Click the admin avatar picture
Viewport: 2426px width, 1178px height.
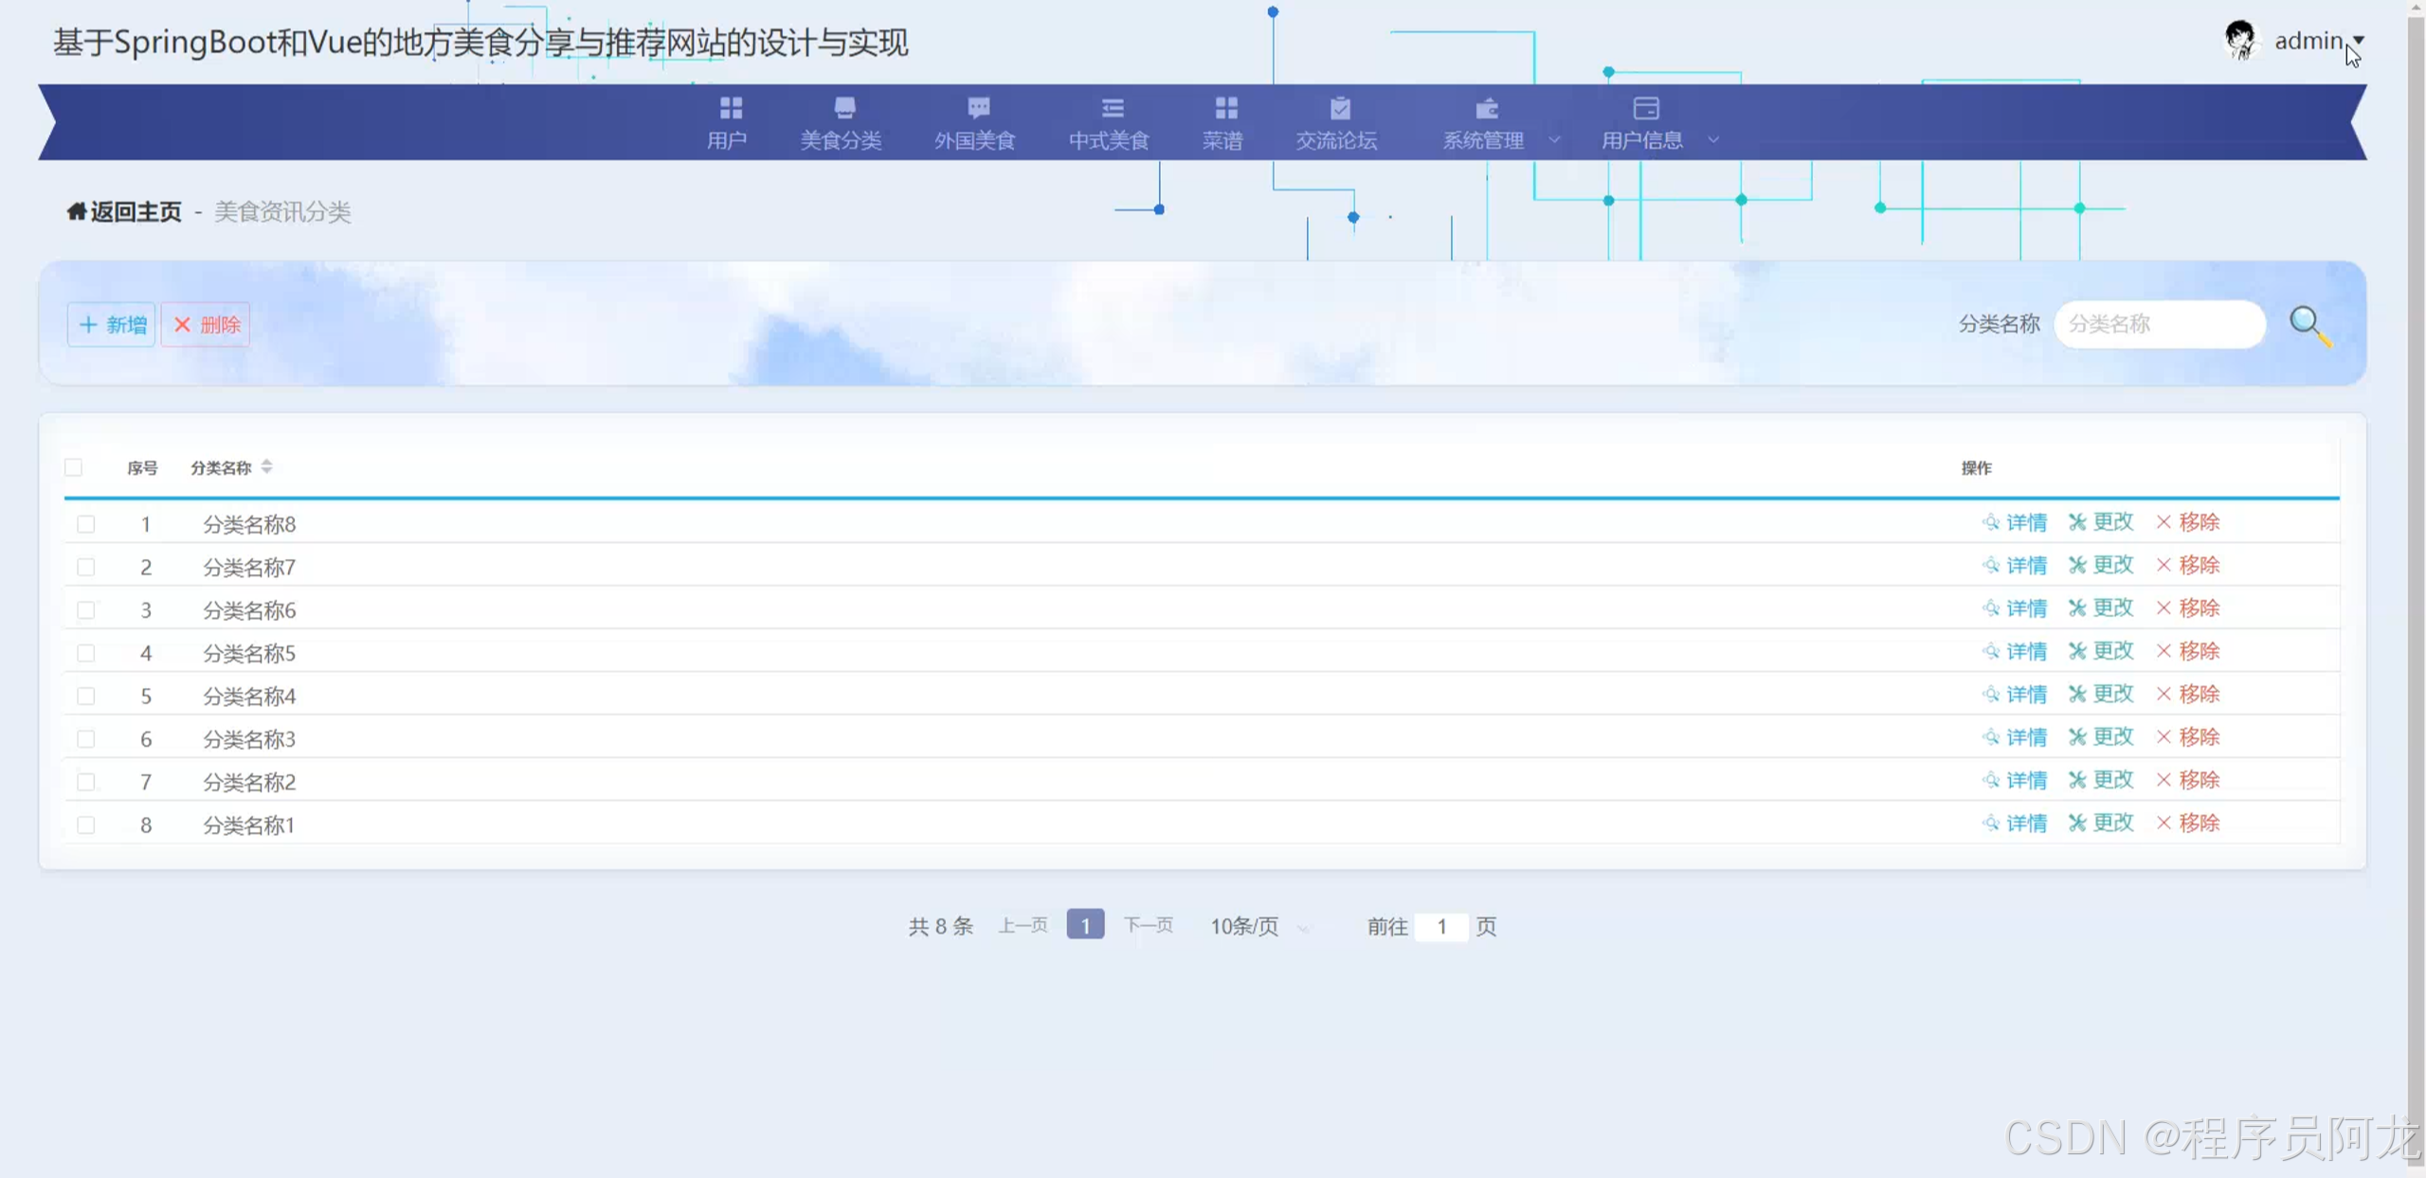pos(2240,40)
